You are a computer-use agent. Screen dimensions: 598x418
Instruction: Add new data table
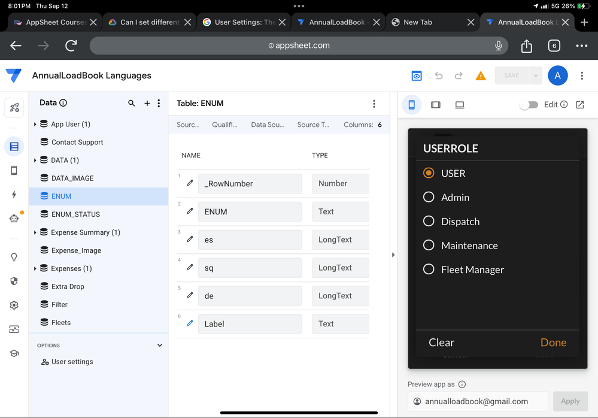point(147,103)
